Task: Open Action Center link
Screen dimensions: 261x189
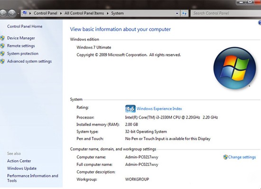Action: (x=19, y=161)
